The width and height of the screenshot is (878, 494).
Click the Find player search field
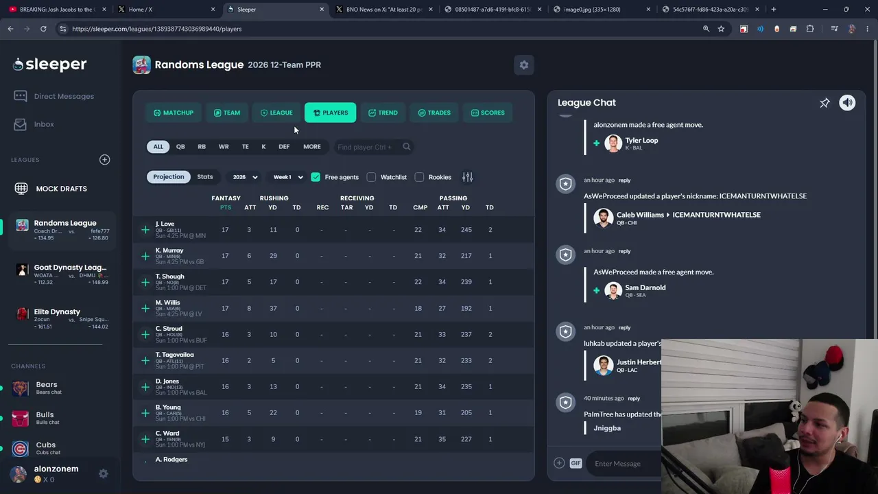374,147
